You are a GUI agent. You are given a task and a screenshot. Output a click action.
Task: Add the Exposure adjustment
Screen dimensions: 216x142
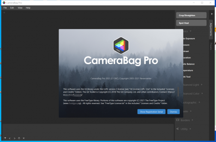coord(186,45)
